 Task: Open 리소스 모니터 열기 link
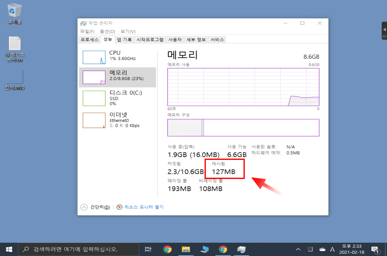click(144, 207)
